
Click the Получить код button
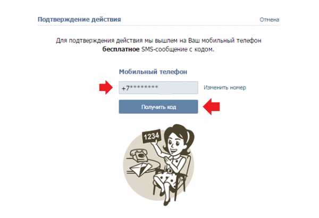pyautogui.click(x=158, y=107)
